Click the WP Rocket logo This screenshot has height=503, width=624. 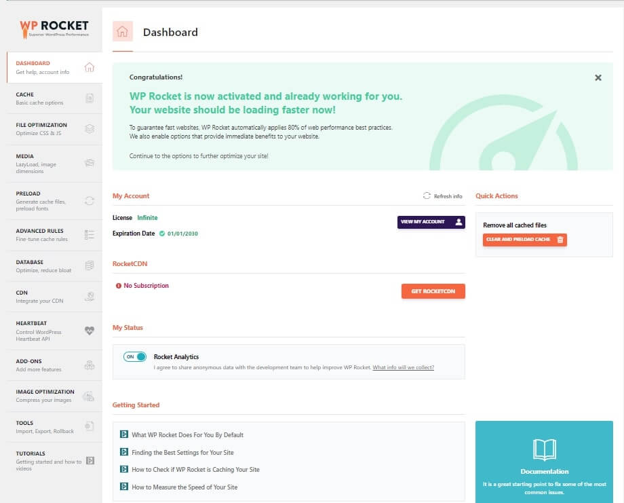(54, 29)
